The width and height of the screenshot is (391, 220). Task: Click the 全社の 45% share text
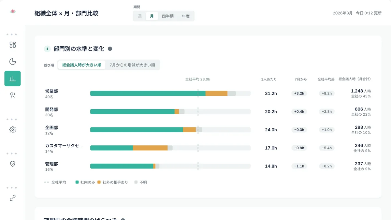click(361, 96)
